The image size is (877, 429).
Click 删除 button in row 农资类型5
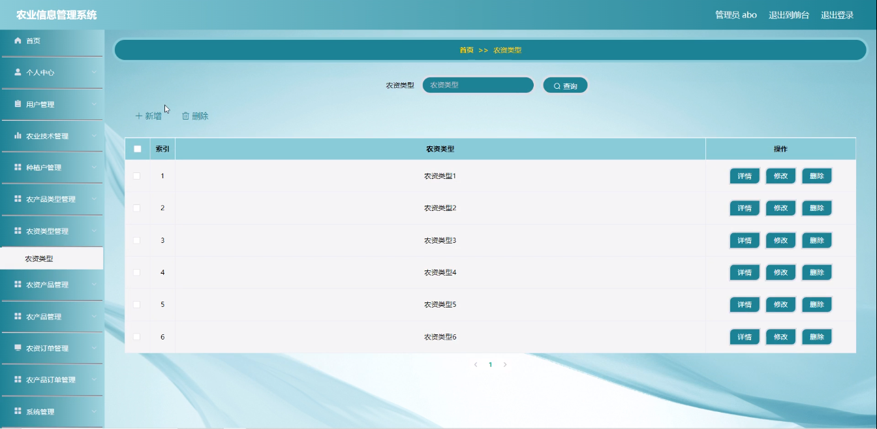[x=817, y=305]
